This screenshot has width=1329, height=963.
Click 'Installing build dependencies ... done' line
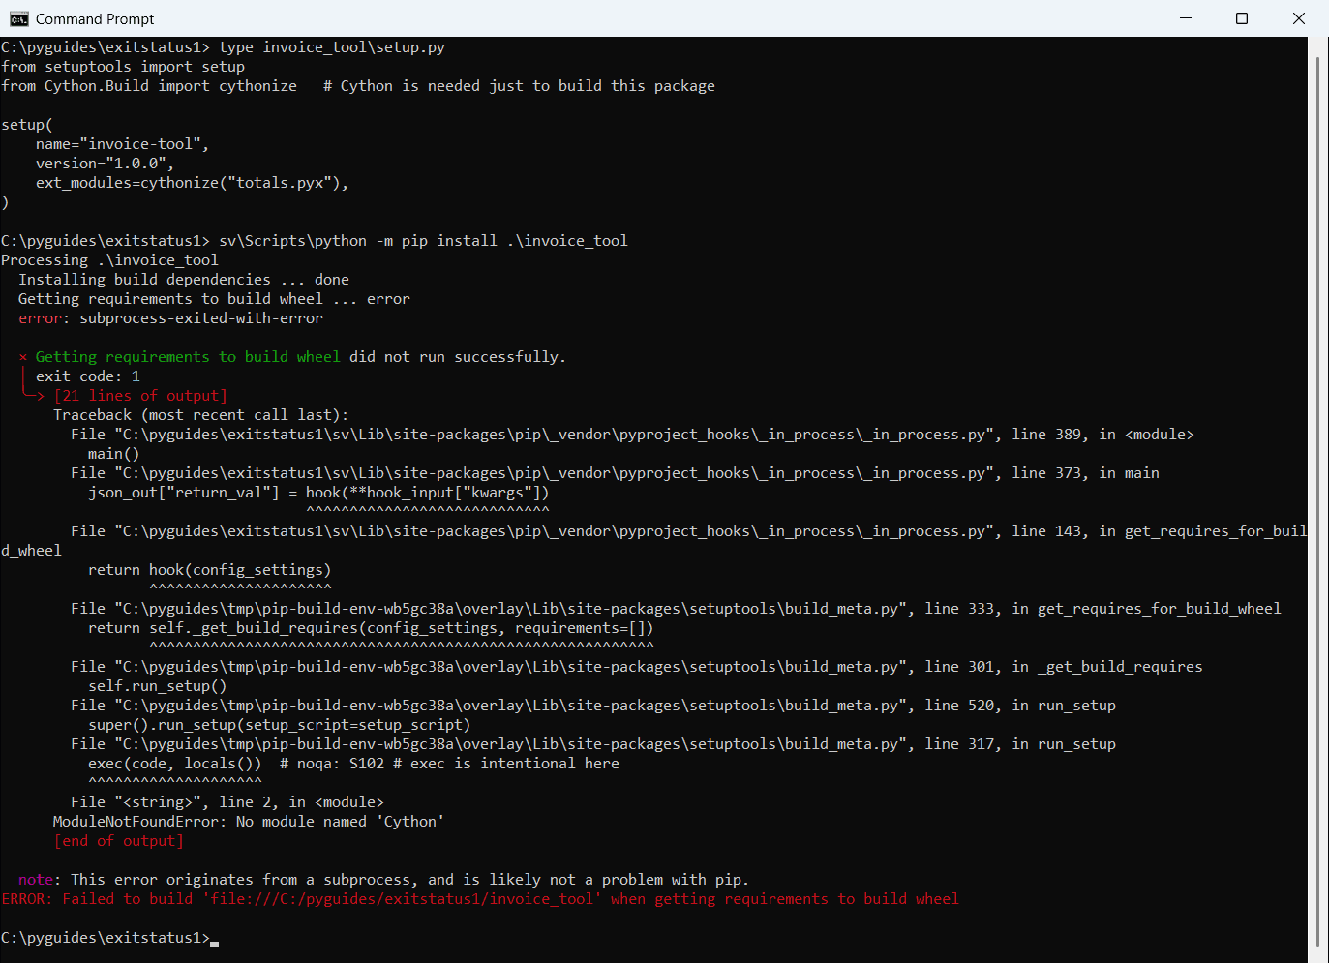coord(184,280)
